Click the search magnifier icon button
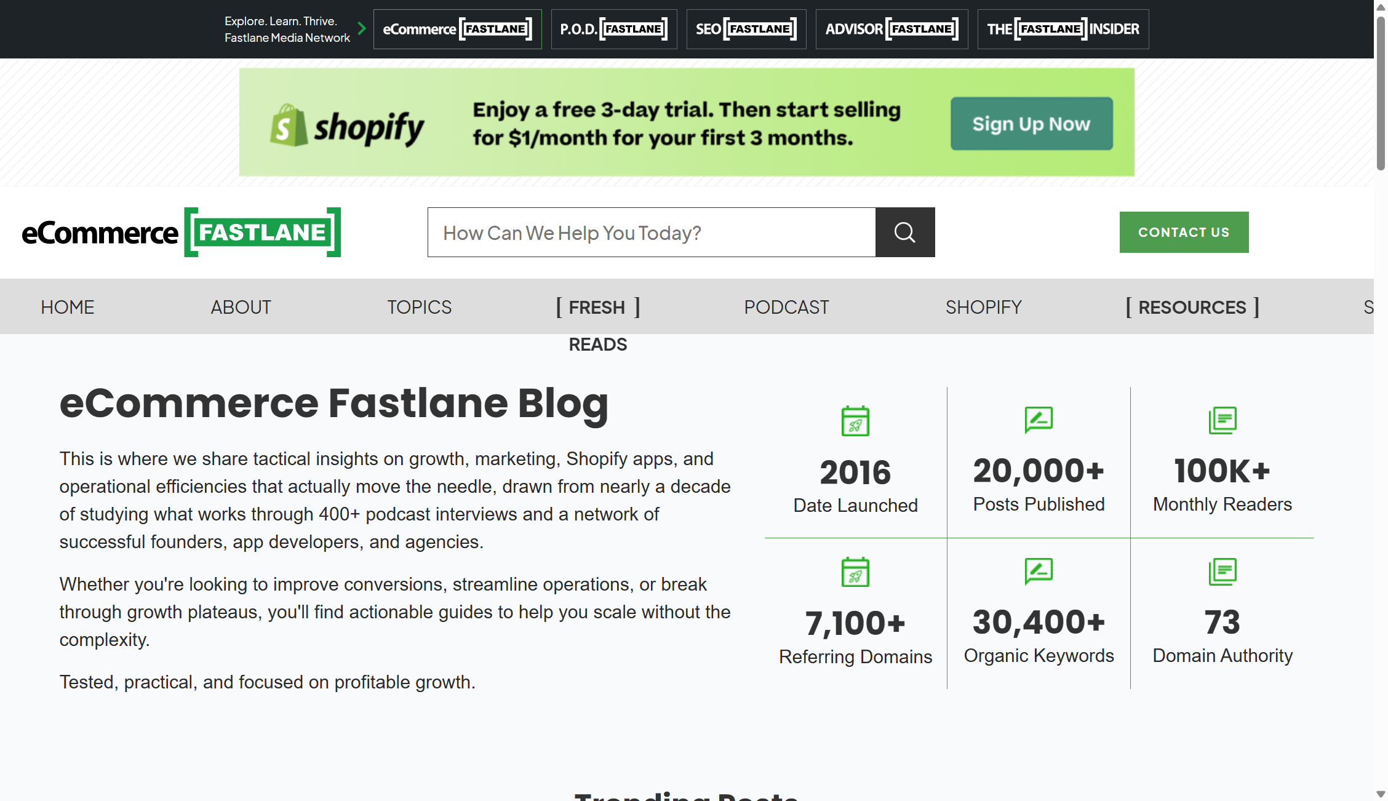Image resolution: width=1388 pixels, height=801 pixels. pyautogui.click(x=904, y=233)
